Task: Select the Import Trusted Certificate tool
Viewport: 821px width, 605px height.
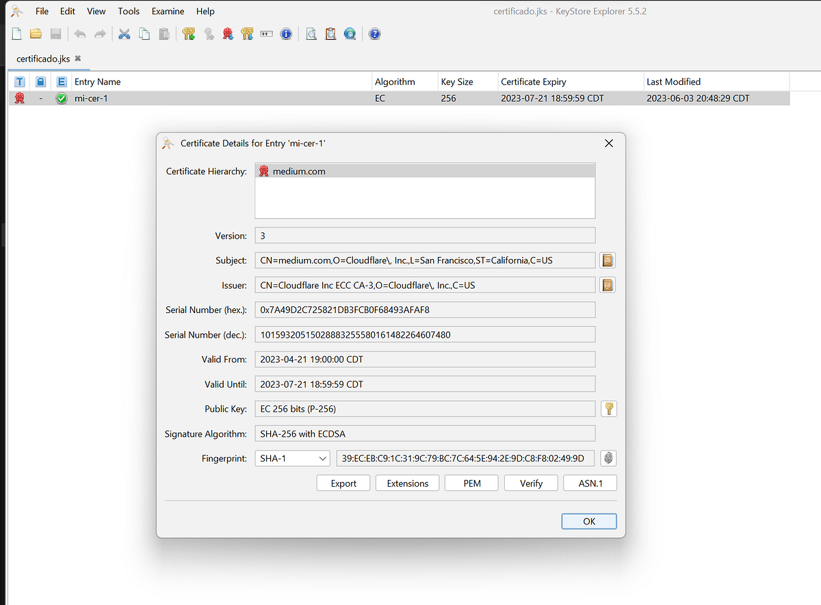Action: 228,33
